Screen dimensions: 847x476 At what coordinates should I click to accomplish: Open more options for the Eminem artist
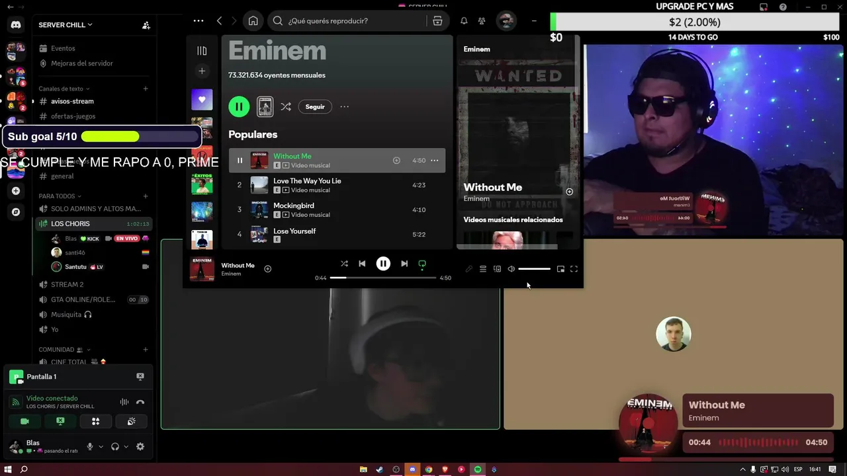point(344,106)
